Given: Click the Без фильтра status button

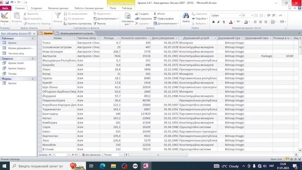Looking at the screenshot, I should tap(91, 155).
